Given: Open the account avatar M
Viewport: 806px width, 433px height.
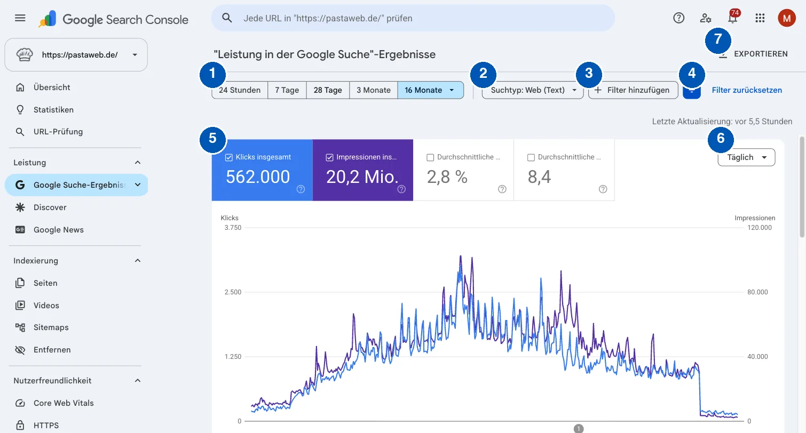Looking at the screenshot, I should (786, 18).
